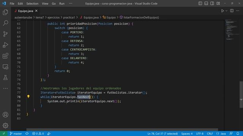243x136 pixels.
Task: Toggle the secondary side bar
Action: (x=212, y=3)
